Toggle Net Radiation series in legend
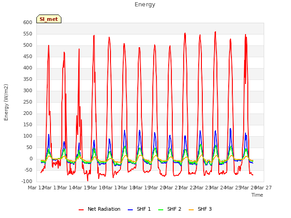The height and width of the screenshot is (218, 291). pyautogui.click(x=100, y=209)
